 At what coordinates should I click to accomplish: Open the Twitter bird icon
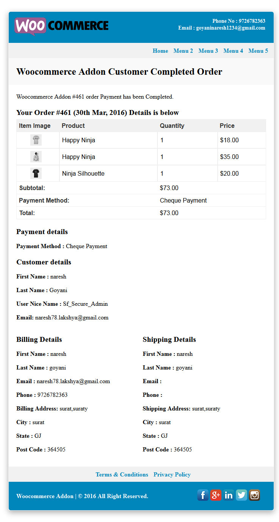pos(242,495)
